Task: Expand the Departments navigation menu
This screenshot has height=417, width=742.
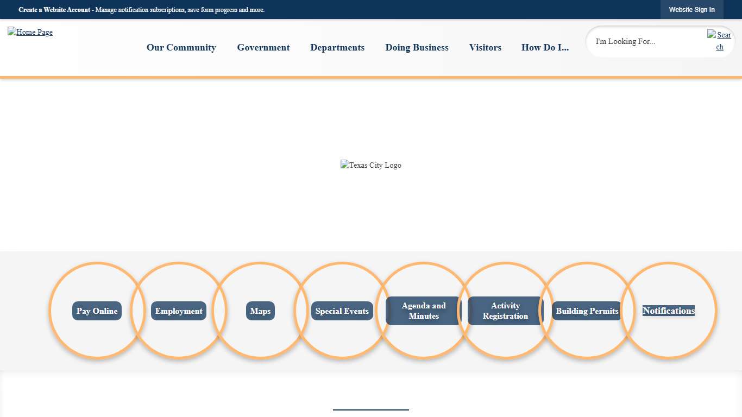Action: [337, 48]
